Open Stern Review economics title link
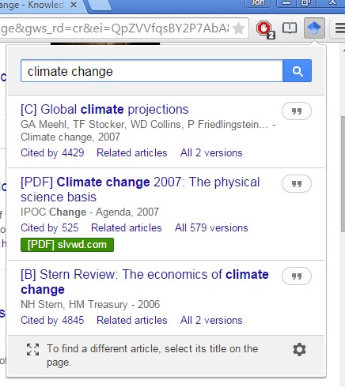This screenshot has width=345, height=387. tap(145, 282)
